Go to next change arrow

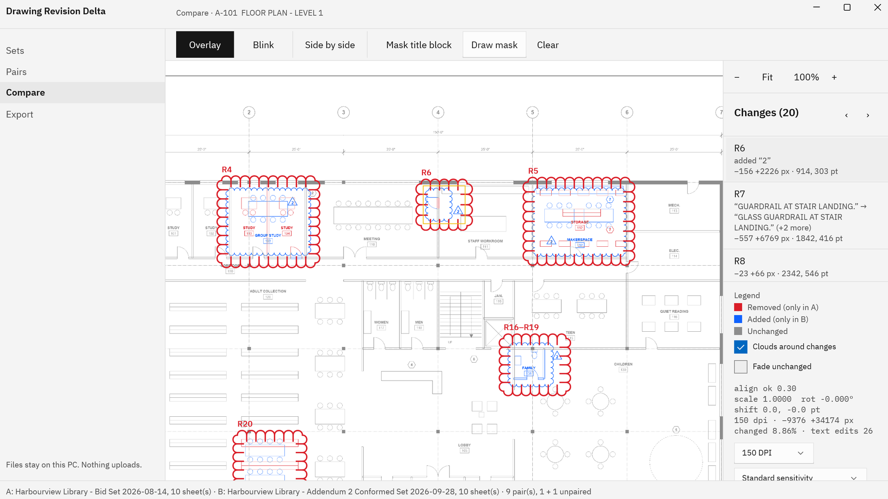click(868, 115)
